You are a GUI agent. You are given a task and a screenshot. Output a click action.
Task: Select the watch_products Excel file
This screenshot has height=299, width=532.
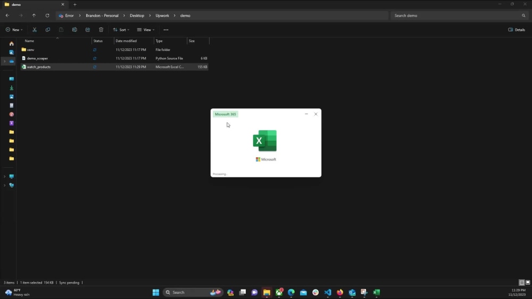[114, 67]
